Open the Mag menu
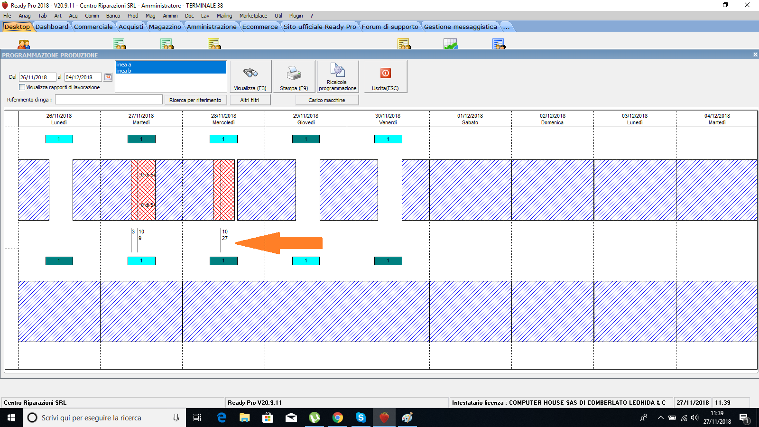The height and width of the screenshot is (427, 759). 150,16
